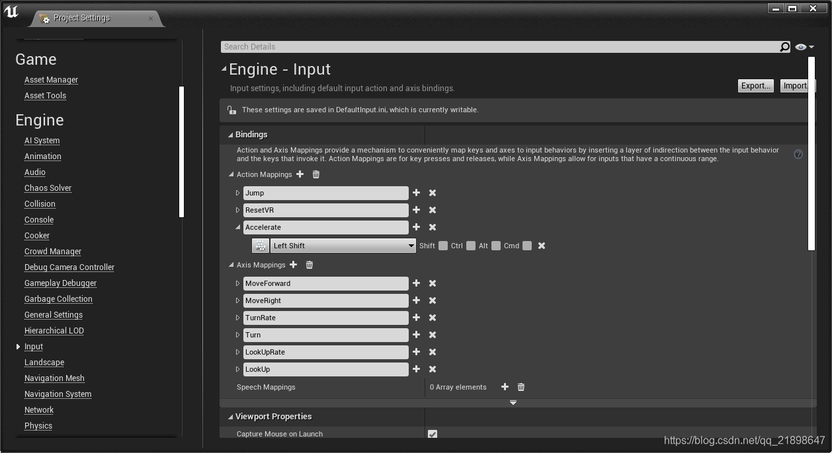Viewport: 832px width, 453px height.
Task: Clear Axis Mappings using the trash icon
Action: (309, 265)
